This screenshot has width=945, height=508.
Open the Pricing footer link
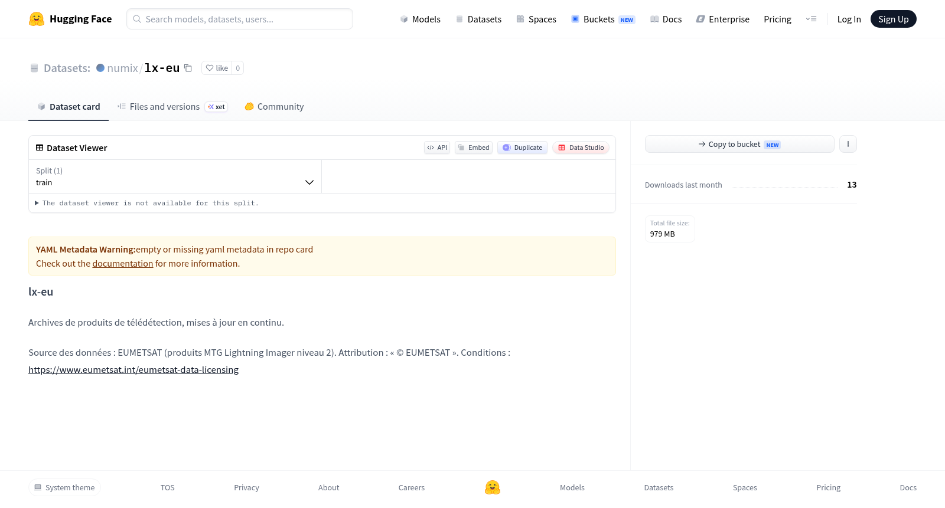(828, 487)
